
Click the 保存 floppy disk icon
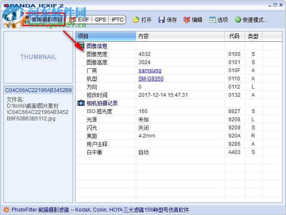pyautogui.click(x=162, y=20)
